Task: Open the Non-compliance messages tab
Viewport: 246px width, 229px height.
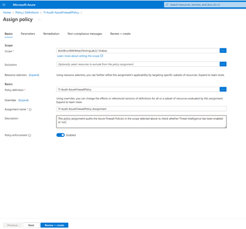Action: click(x=85, y=34)
